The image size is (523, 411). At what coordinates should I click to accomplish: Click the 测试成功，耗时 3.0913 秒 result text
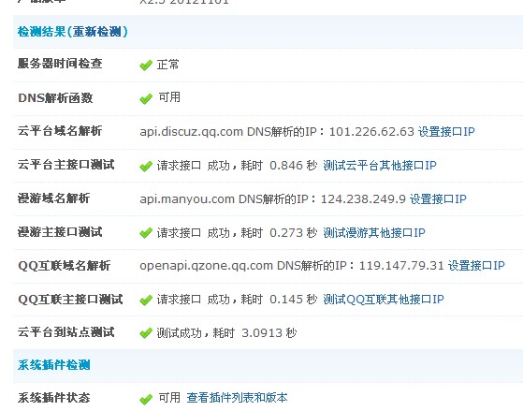(x=226, y=333)
